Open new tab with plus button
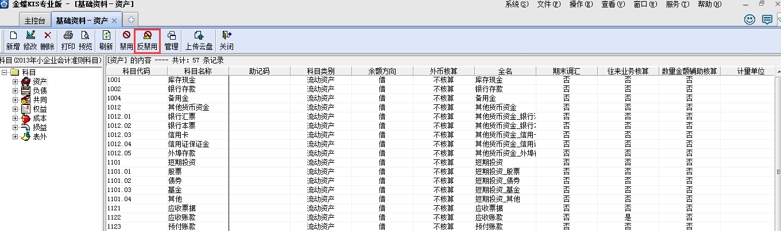The height and width of the screenshot is (231, 781). [x=131, y=21]
